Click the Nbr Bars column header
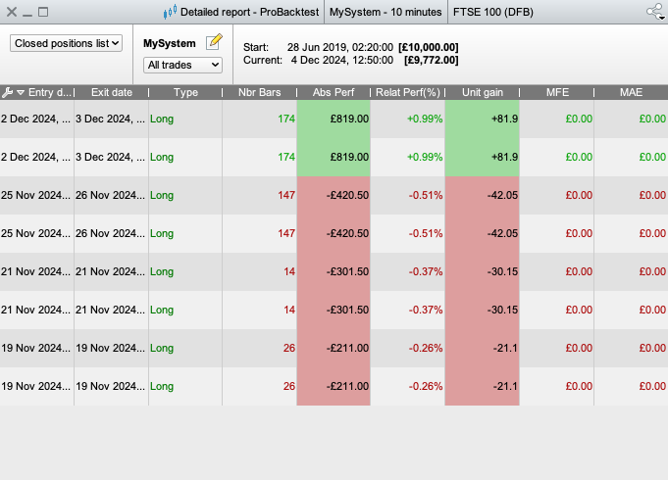Viewport: 668px width, 480px height. point(259,92)
